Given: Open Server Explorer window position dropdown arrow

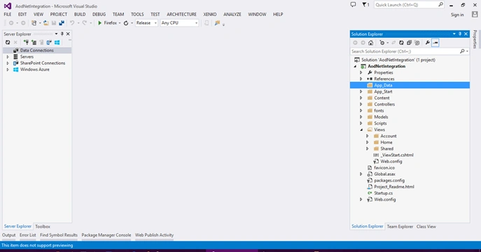Looking at the screenshot, I should click(x=56, y=34).
